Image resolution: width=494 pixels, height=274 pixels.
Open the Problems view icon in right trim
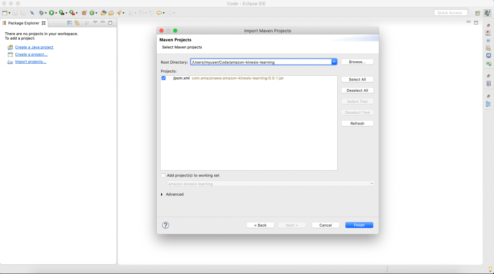(x=488, y=33)
